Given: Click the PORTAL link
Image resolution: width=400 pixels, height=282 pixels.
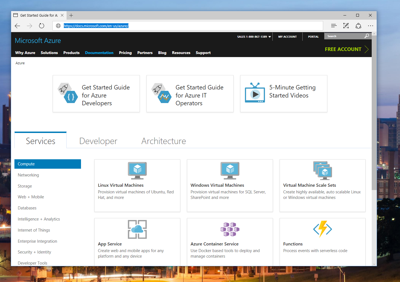Looking at the screenshot, I should [x=313, y=37].
